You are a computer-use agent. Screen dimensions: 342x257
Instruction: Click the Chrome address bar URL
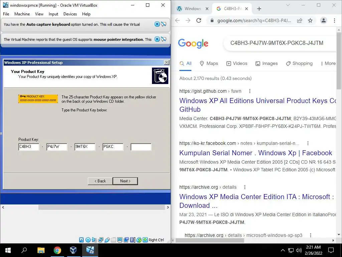click(x=254, y=20)
